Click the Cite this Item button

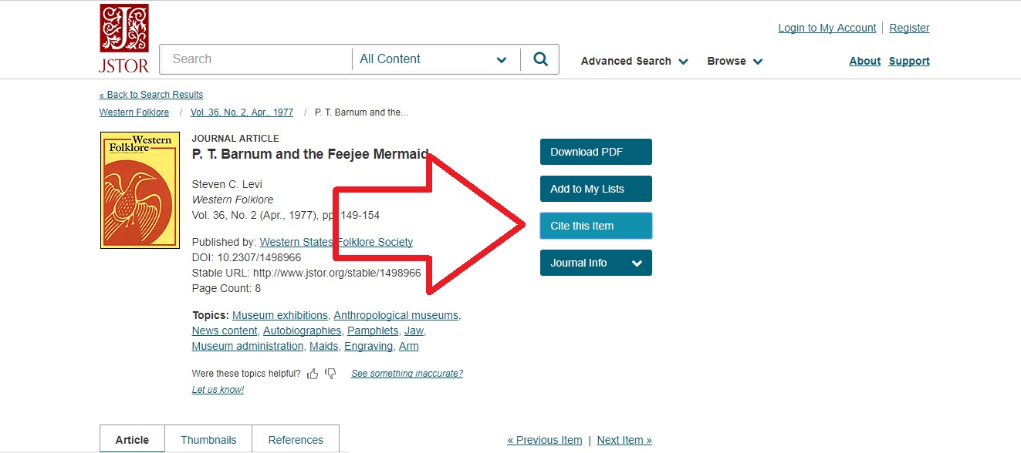coord(596,226)
